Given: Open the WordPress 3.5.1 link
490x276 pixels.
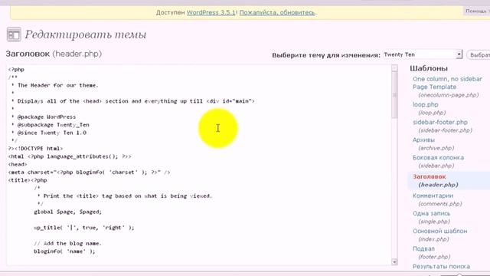Looking at the screenshot, I should click(x=211, y=12).
